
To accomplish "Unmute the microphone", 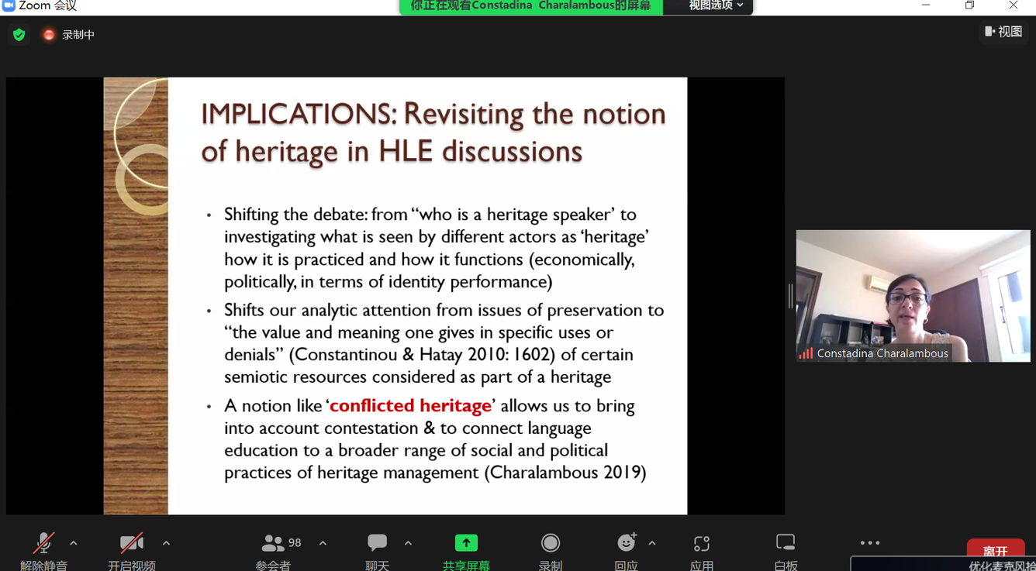I will pyautogui.click(x=43, y=545).
